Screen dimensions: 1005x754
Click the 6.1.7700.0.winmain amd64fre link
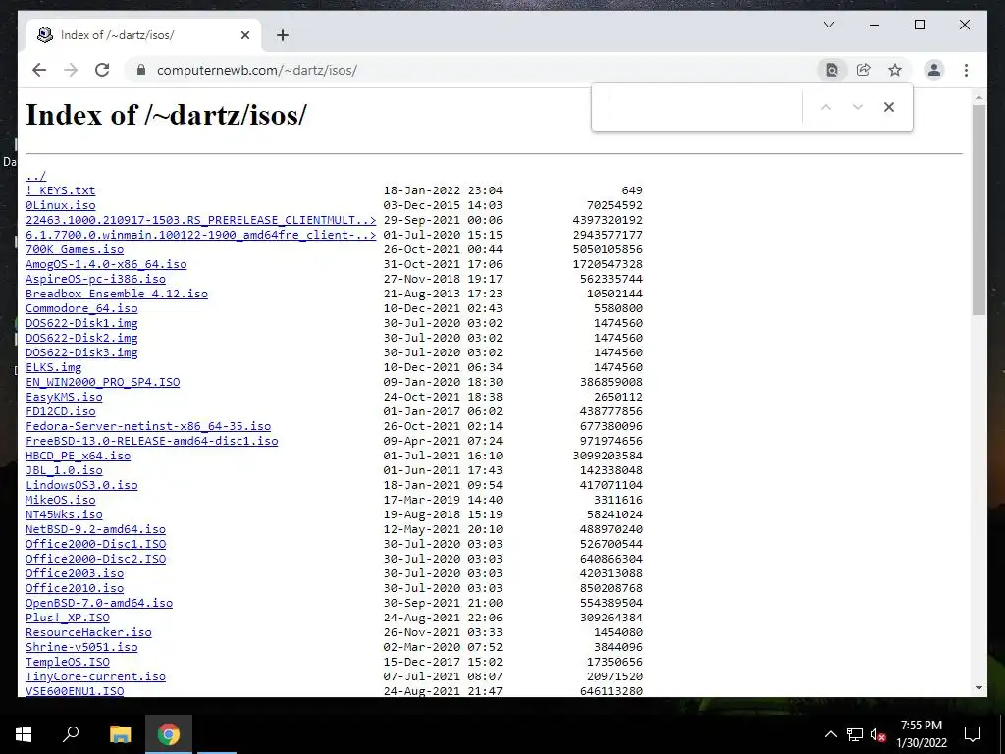coord(200,235)
